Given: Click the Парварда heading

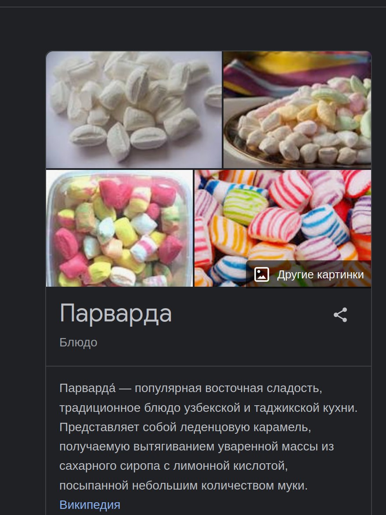Looking at the screenshot, I should 115,313.
